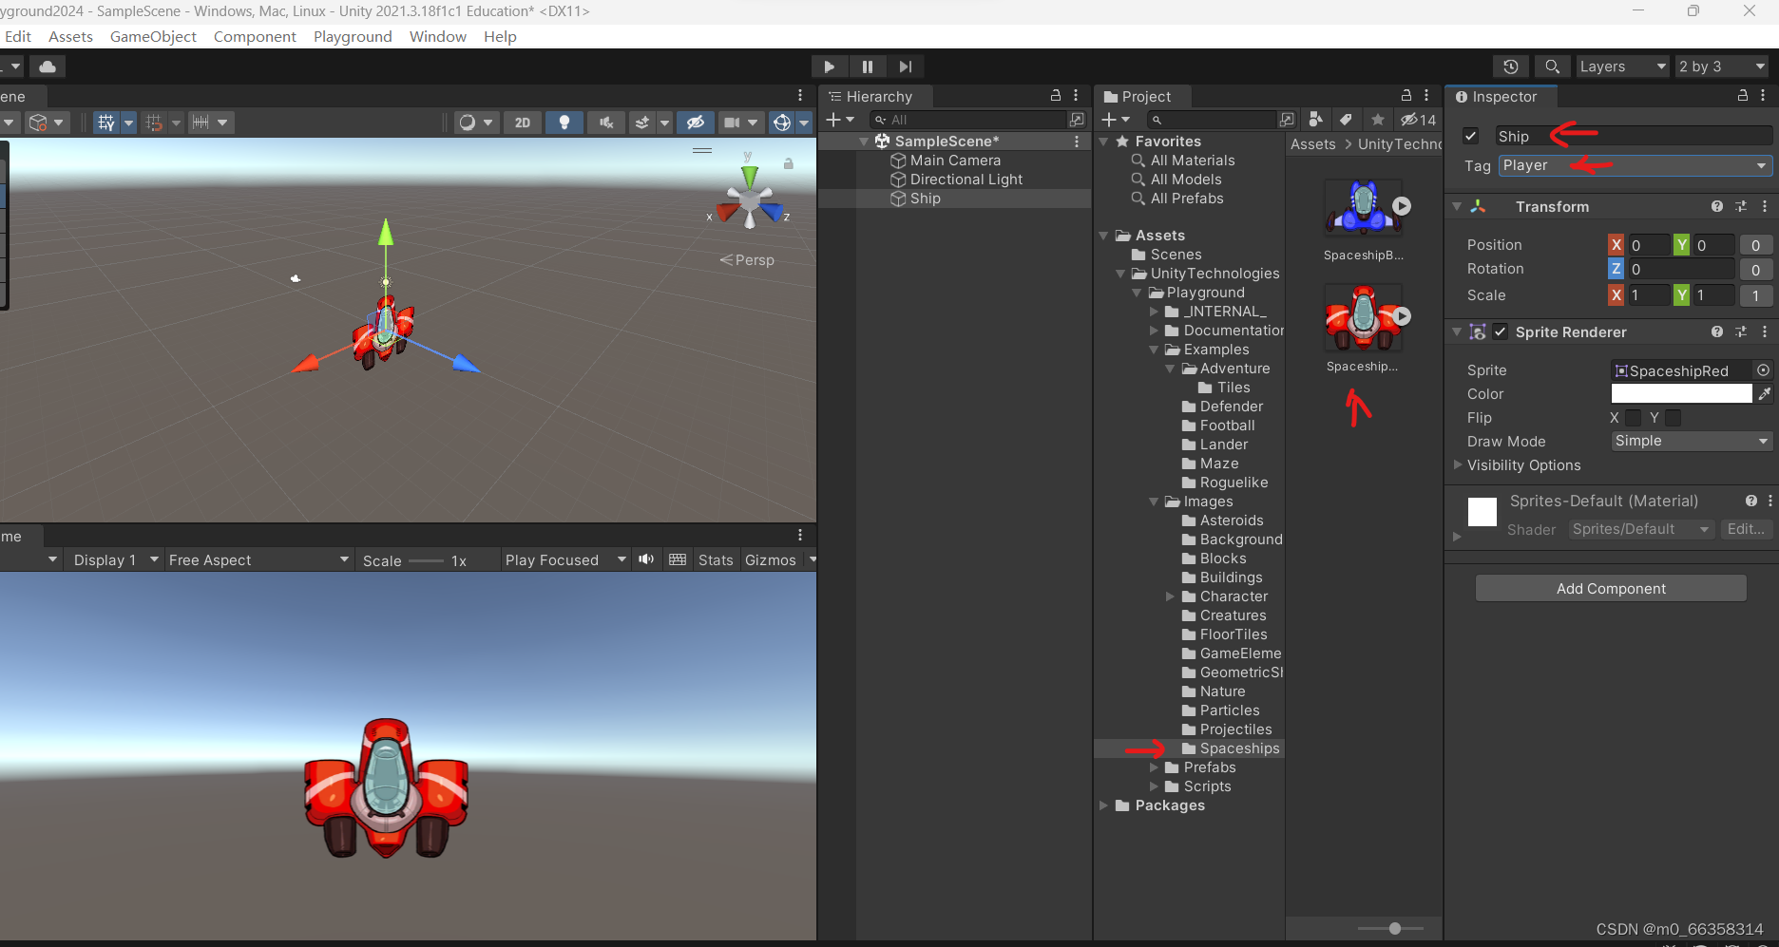
Task: Expand the Packages folder
Action: tap(1103, 805)
